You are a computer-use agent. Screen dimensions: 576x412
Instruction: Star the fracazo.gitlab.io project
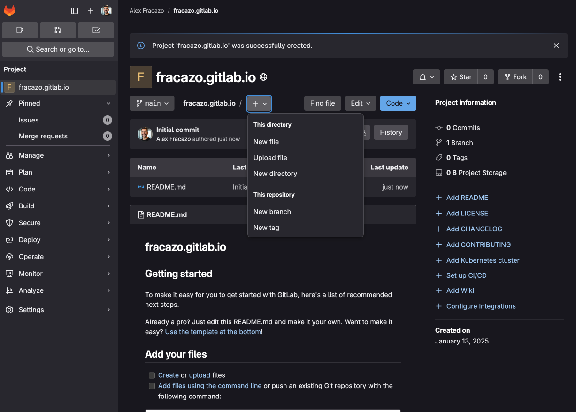point(461,77)
